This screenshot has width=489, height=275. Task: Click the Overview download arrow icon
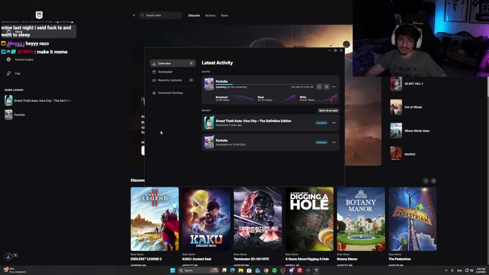(154, 63)
